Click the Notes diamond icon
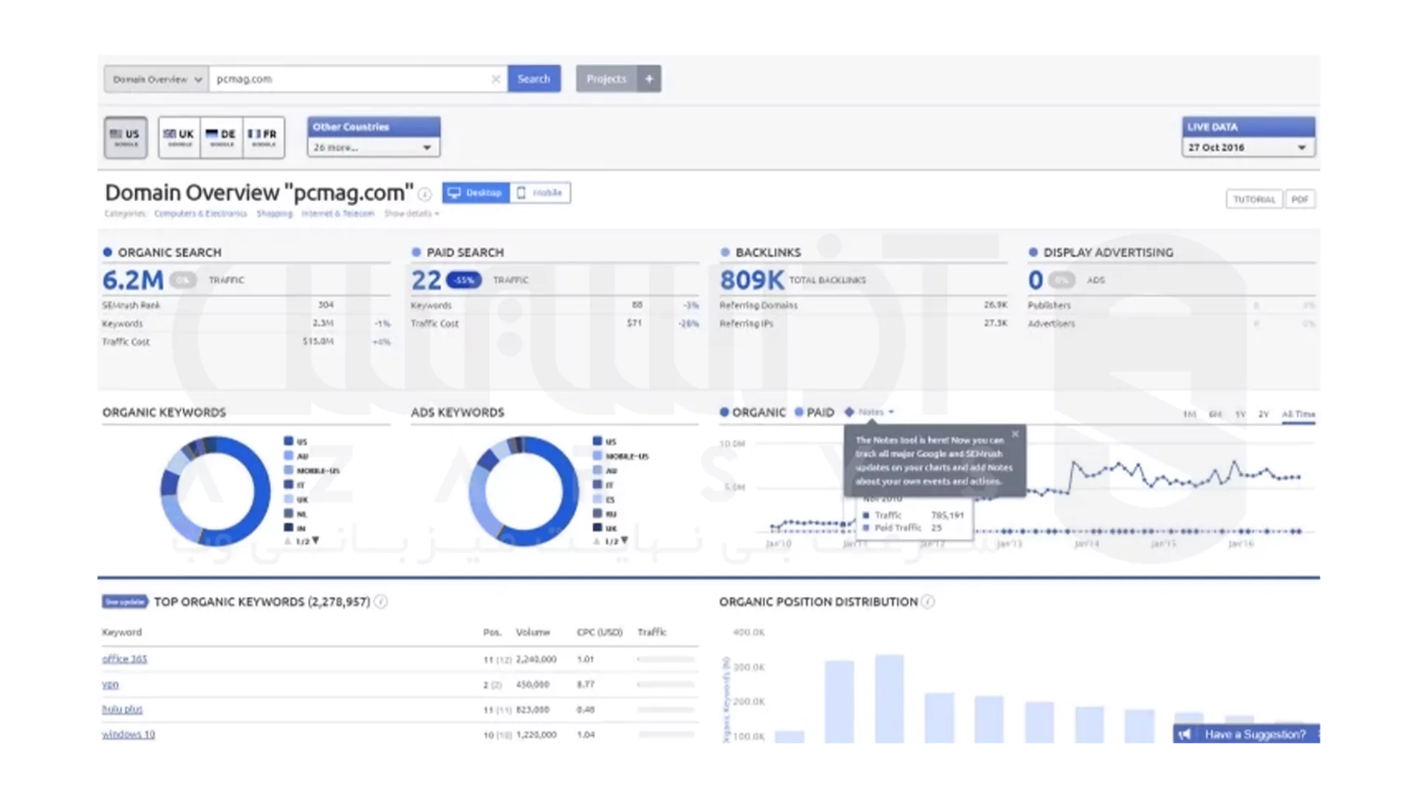 [849, 412]
